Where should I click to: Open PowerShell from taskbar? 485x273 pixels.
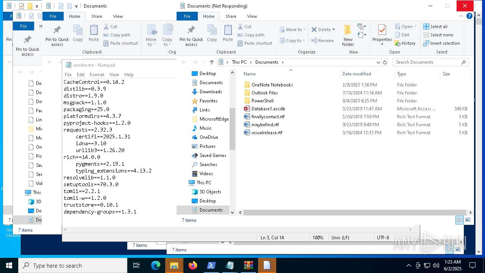pyautogui.click(x=211, y=265)
